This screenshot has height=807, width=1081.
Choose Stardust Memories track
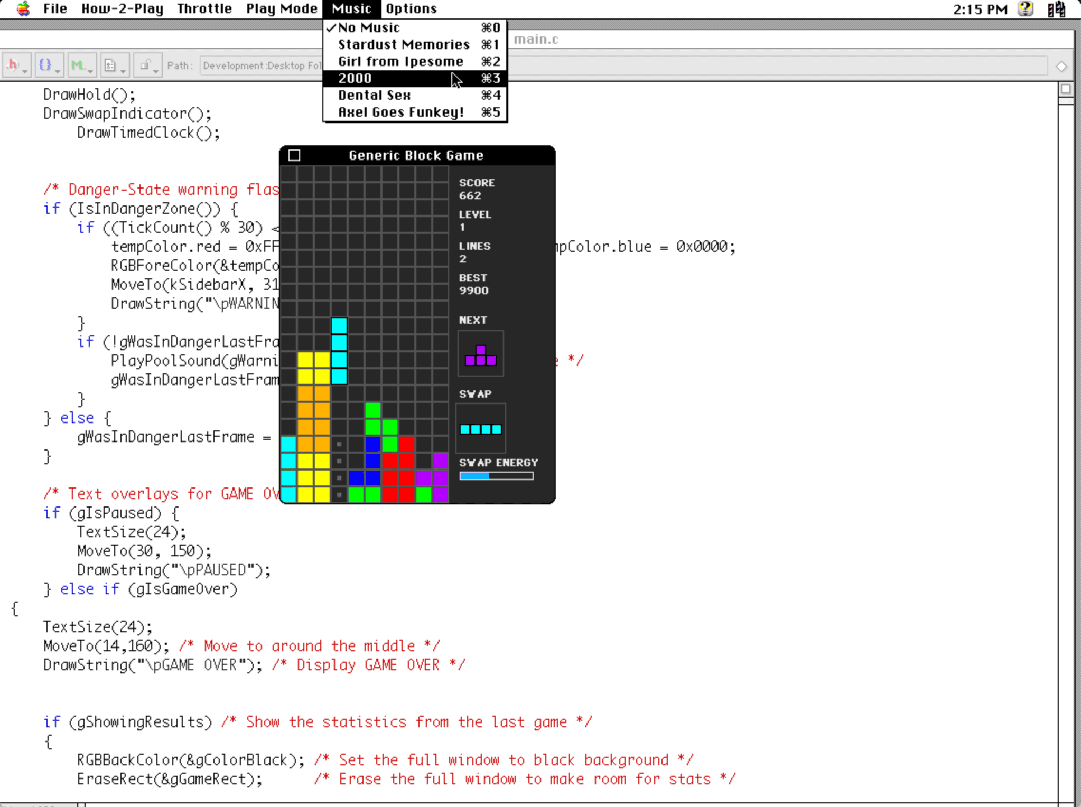(415, 44)
